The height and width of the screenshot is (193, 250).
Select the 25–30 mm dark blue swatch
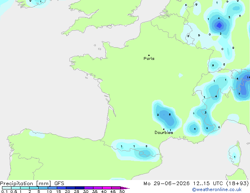(79, 188)
